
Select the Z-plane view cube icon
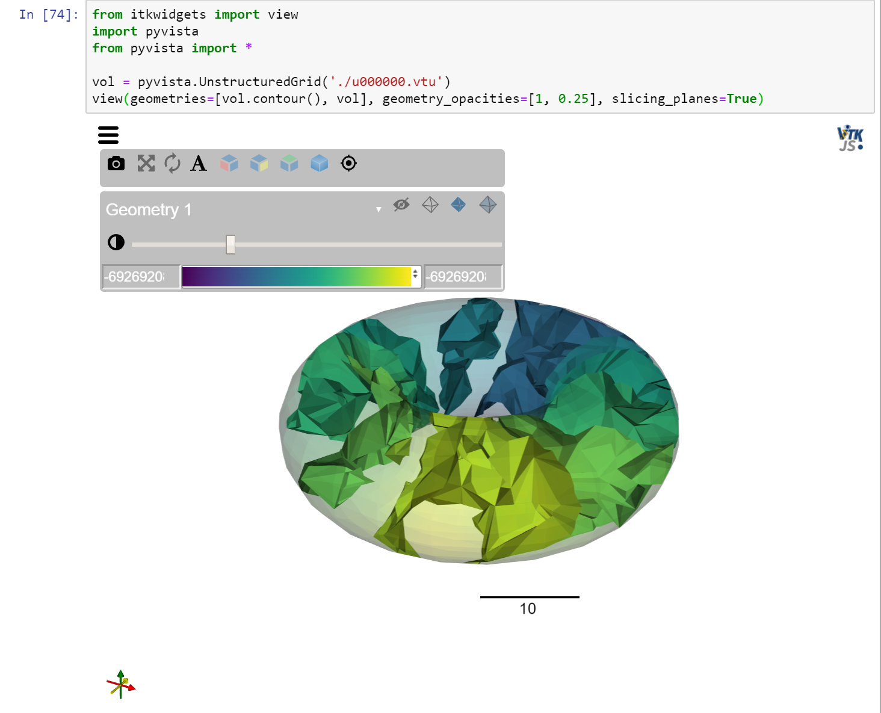(x=289, y=163)
